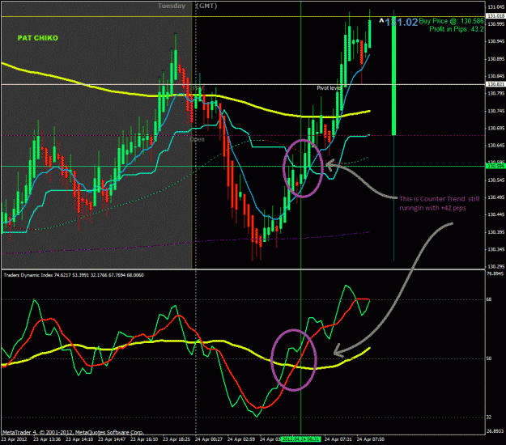Click the highlighted 131.018 price tag
The image size is (506, 445).
pyautogui.click(x=495, y=16)
